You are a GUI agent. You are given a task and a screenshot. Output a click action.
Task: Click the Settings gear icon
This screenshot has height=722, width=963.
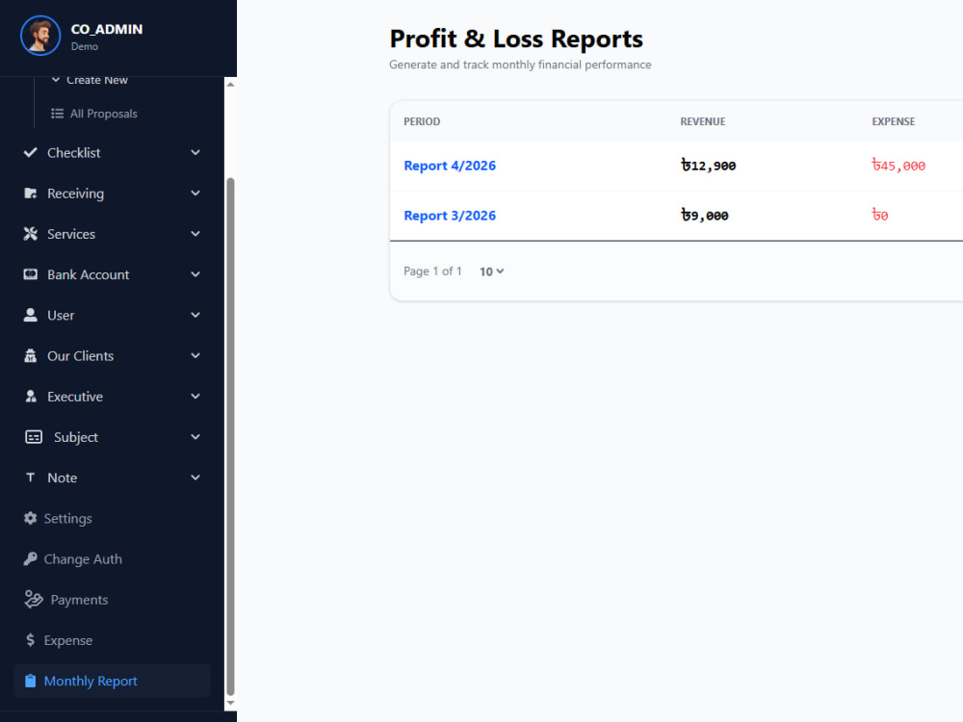[x=30, y=518]
